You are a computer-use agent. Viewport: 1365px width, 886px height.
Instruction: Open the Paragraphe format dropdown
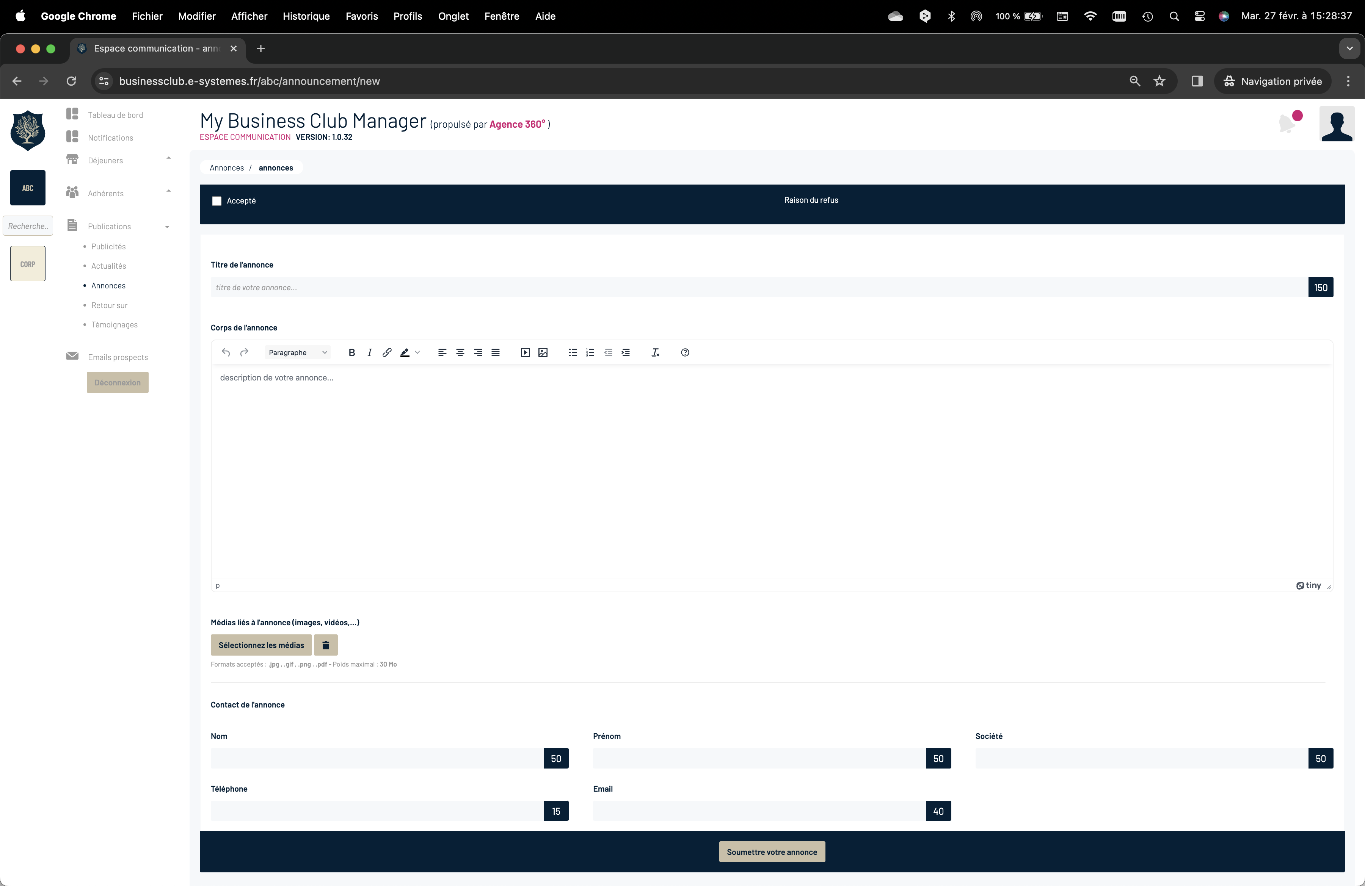coord(297,352)
